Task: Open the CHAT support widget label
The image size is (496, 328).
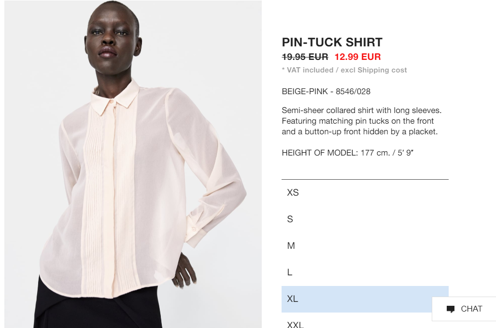Action: [471, 309]
